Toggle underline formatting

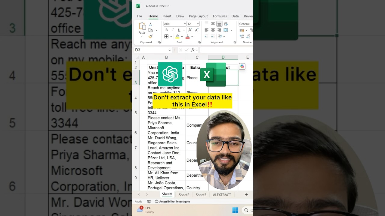point(179,30)
